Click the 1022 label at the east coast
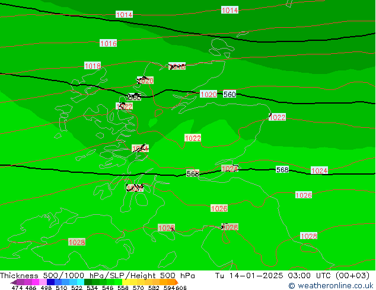Screen dimensions: 376x290 coord(277,117)
